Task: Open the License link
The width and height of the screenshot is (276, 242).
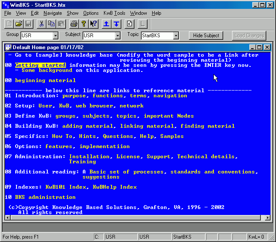Action: pos(128,157)
